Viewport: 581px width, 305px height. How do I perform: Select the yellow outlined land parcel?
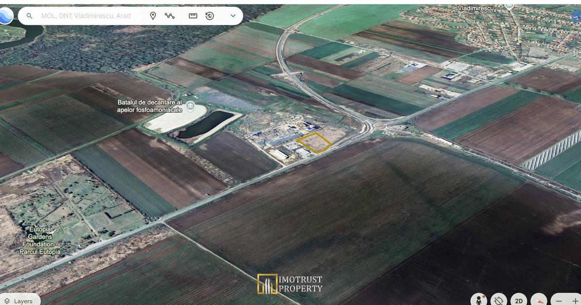click(314, 142)
